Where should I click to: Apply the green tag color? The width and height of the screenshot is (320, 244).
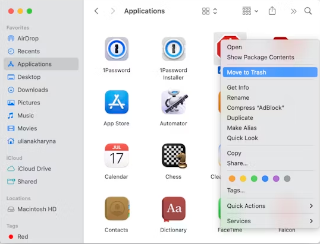[x=254, y=179]
